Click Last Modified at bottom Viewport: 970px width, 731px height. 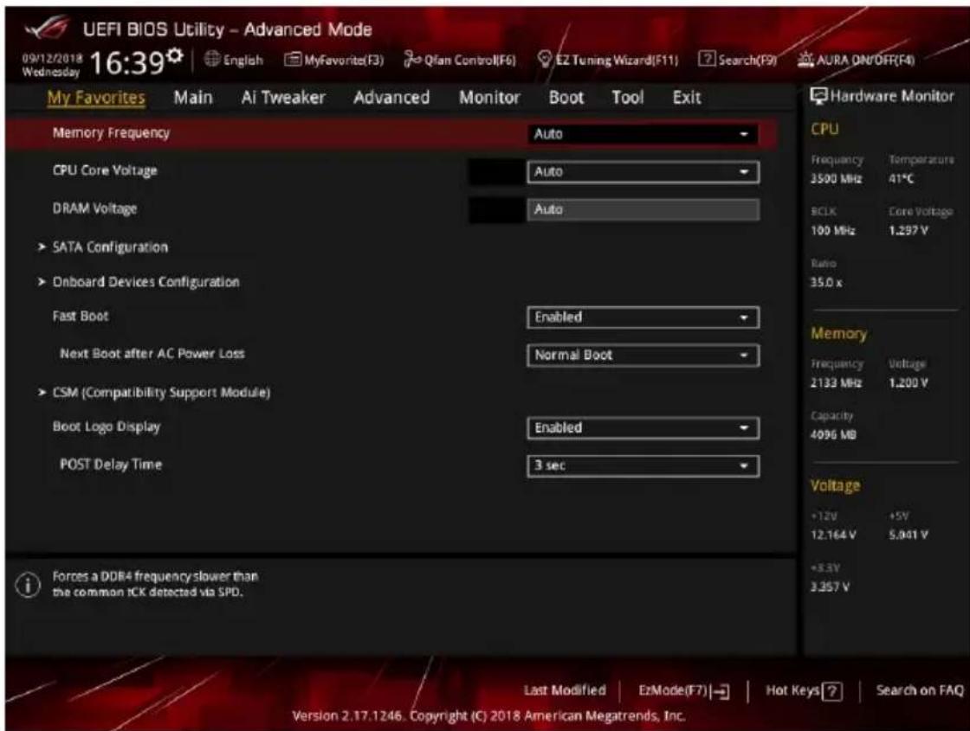click(565, 690)
